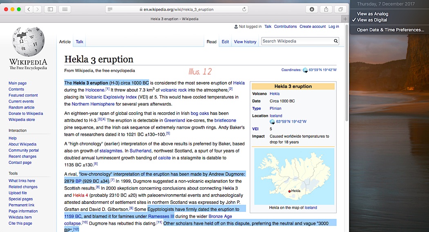Screen dimensions: 429x232
Task: Follow the Holocene article link
Action: coord(95,90)
